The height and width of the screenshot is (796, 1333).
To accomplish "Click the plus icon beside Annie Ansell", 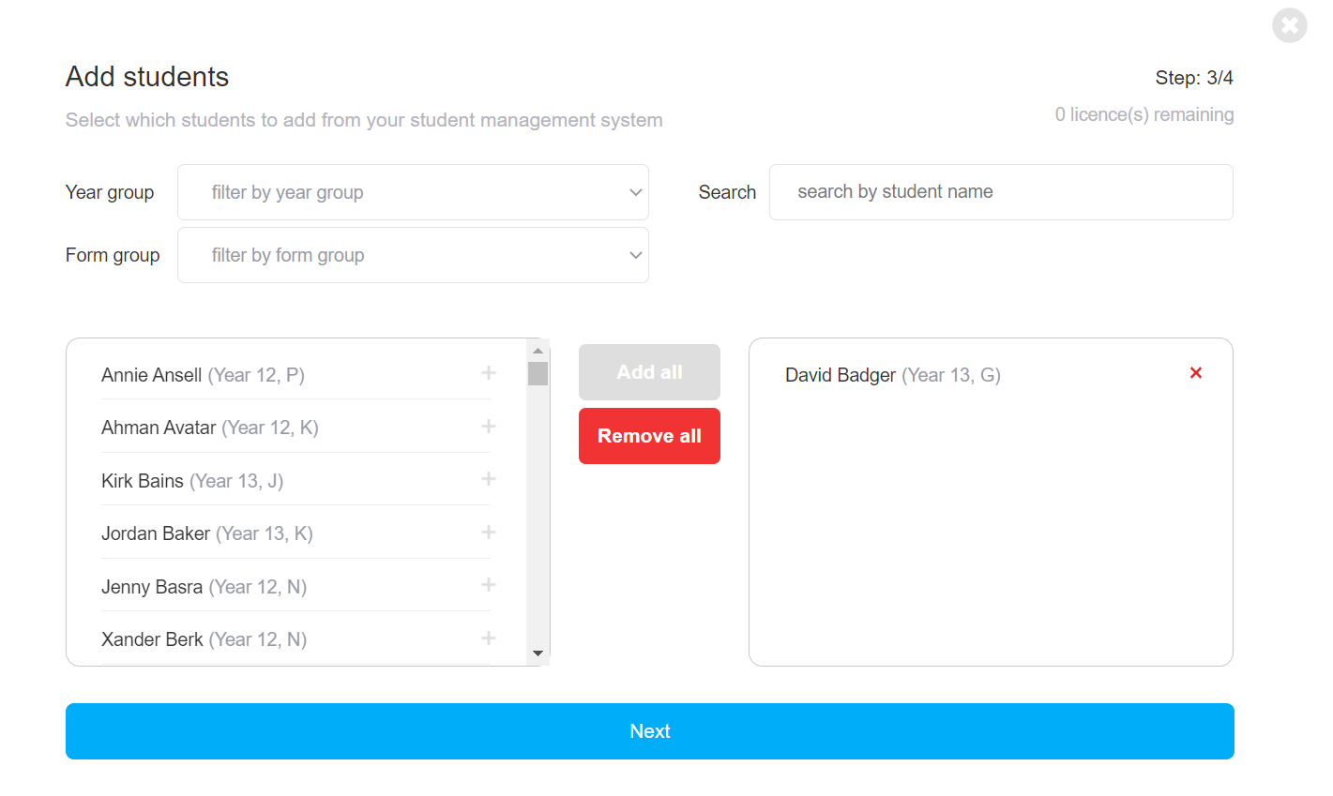I will point(489,373).
